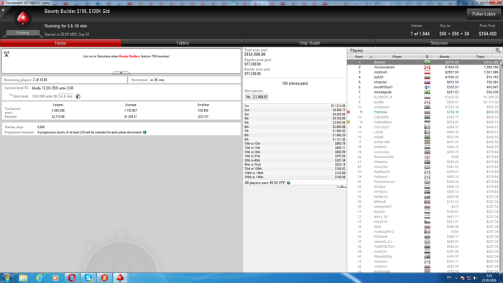Click the clock icon beside next level

tap(78, 96)
